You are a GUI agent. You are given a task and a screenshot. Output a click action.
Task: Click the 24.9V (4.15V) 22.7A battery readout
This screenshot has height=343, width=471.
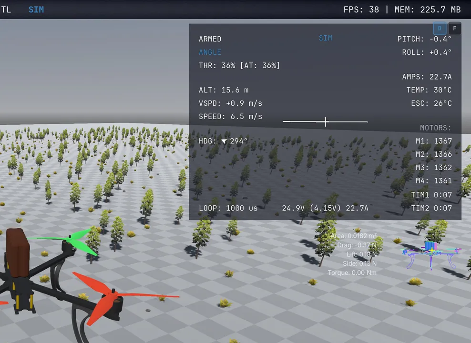tap(325, 208)
